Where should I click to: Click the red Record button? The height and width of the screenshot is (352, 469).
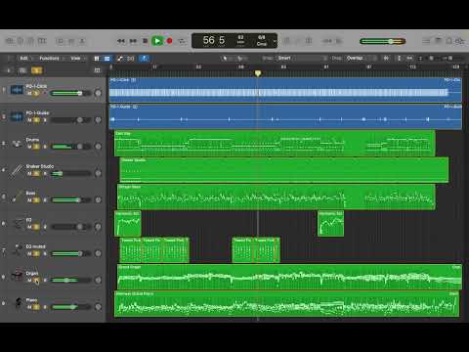pos(169,41)
